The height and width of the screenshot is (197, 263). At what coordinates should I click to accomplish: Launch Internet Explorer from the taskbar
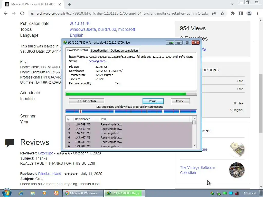[21, 193]
